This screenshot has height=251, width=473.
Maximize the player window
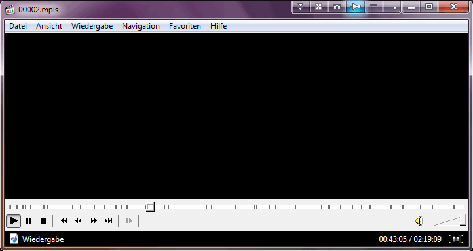[429, 7]
